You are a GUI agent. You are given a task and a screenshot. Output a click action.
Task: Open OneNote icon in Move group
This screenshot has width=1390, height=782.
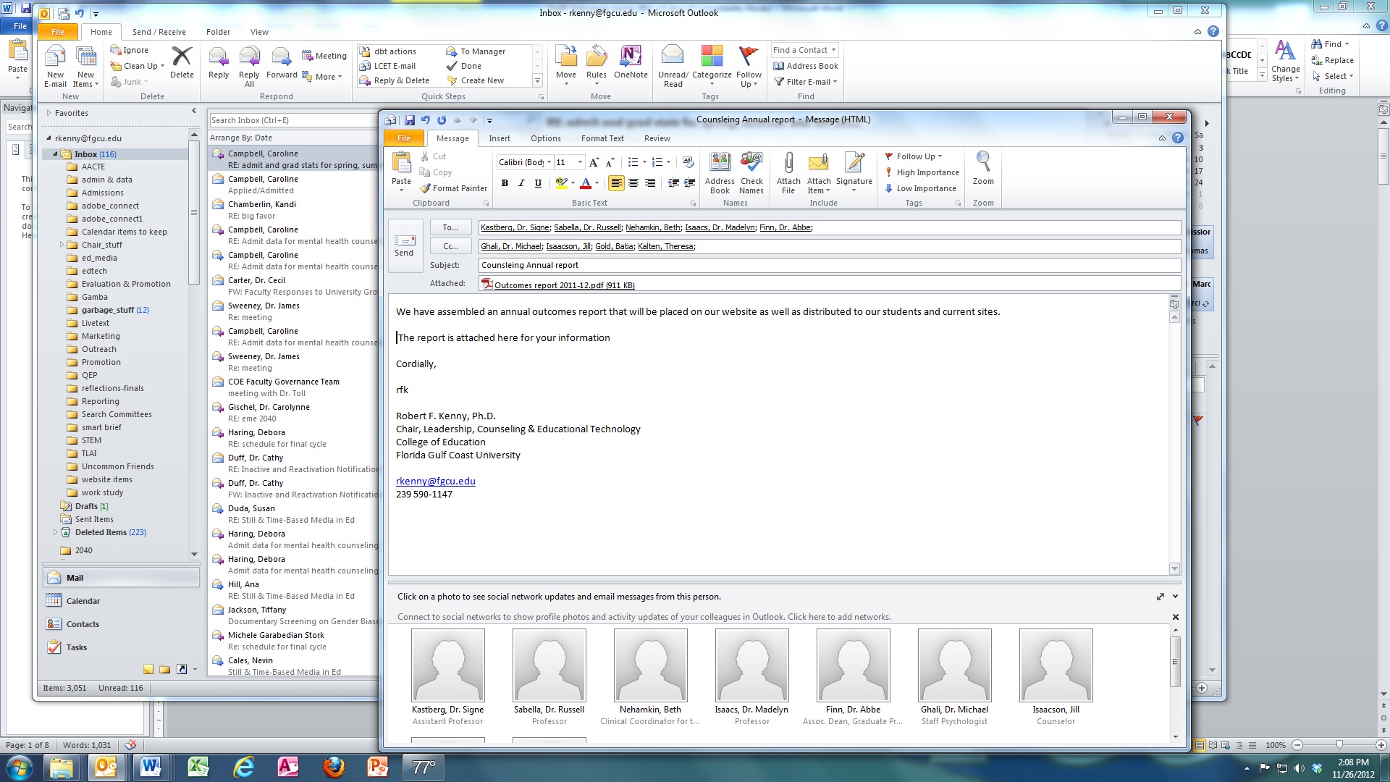(631, 64)
